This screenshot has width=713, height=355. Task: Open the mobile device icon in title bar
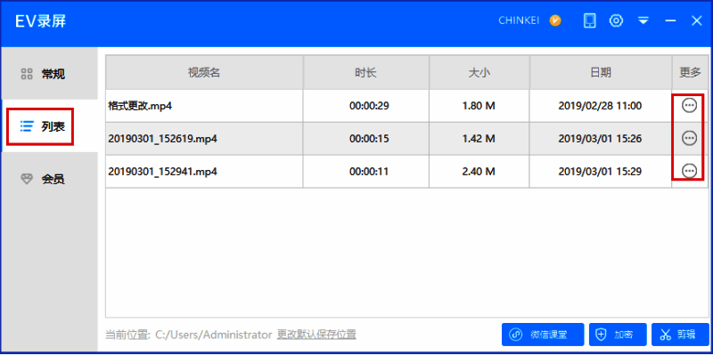pos(589,20)
